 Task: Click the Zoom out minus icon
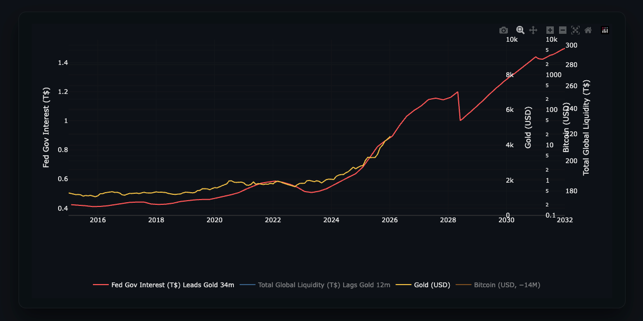pyautogui.click(x=563, y=30)
